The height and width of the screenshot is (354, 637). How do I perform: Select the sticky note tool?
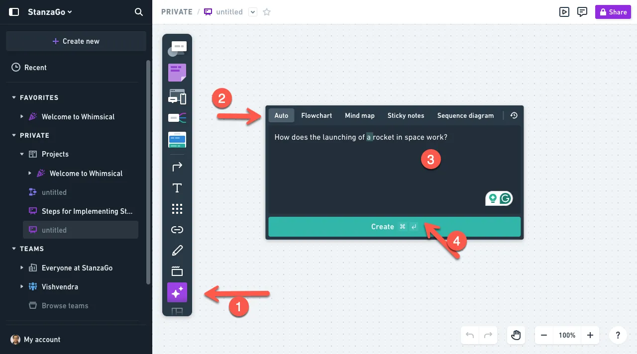click(177, 73)
